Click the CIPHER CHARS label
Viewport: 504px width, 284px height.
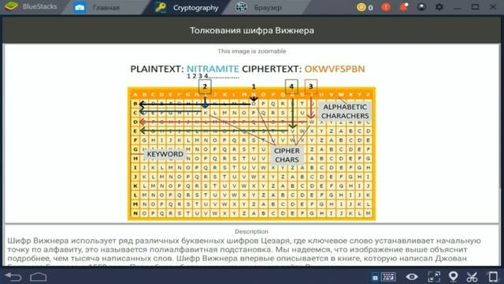click(287, 155)
